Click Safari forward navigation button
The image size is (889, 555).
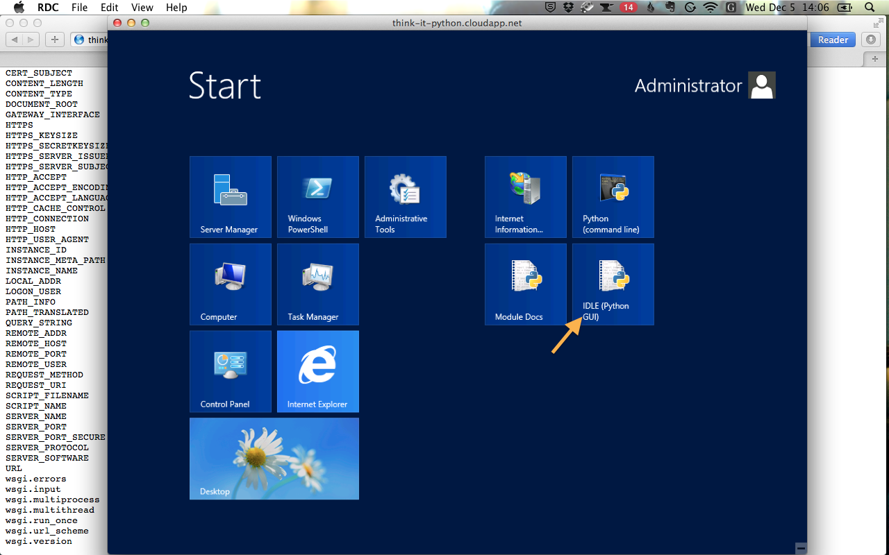[x=31, y=40]
